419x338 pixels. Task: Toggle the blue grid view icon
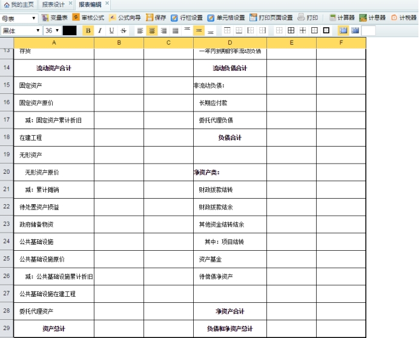(355, 31)
